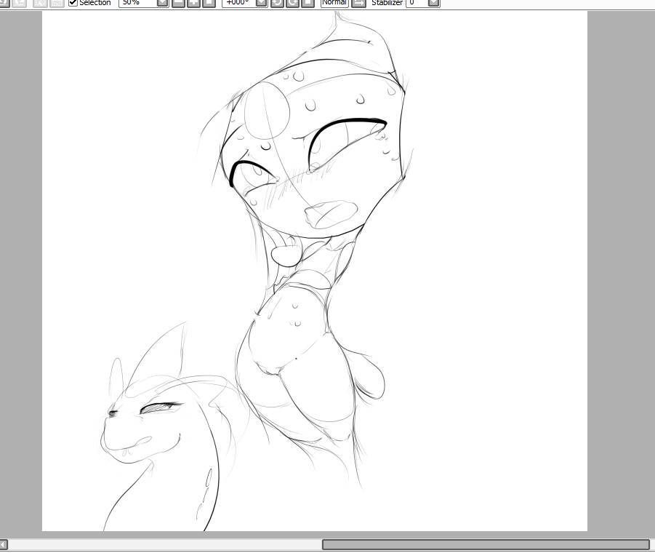Click the Invert selection icon

click(57, 3)
